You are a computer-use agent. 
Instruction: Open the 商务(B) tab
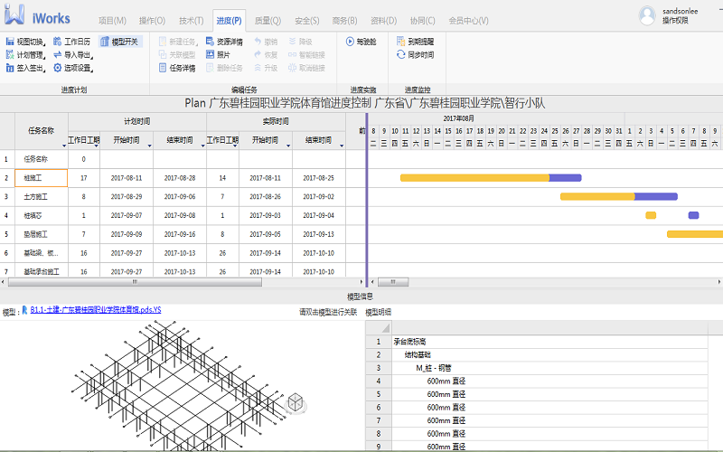click(x=344, y=20)
